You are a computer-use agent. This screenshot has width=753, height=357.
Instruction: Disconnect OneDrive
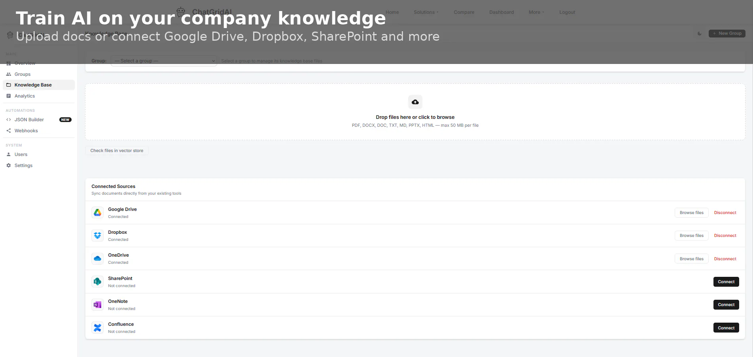[x=725, y=259]
